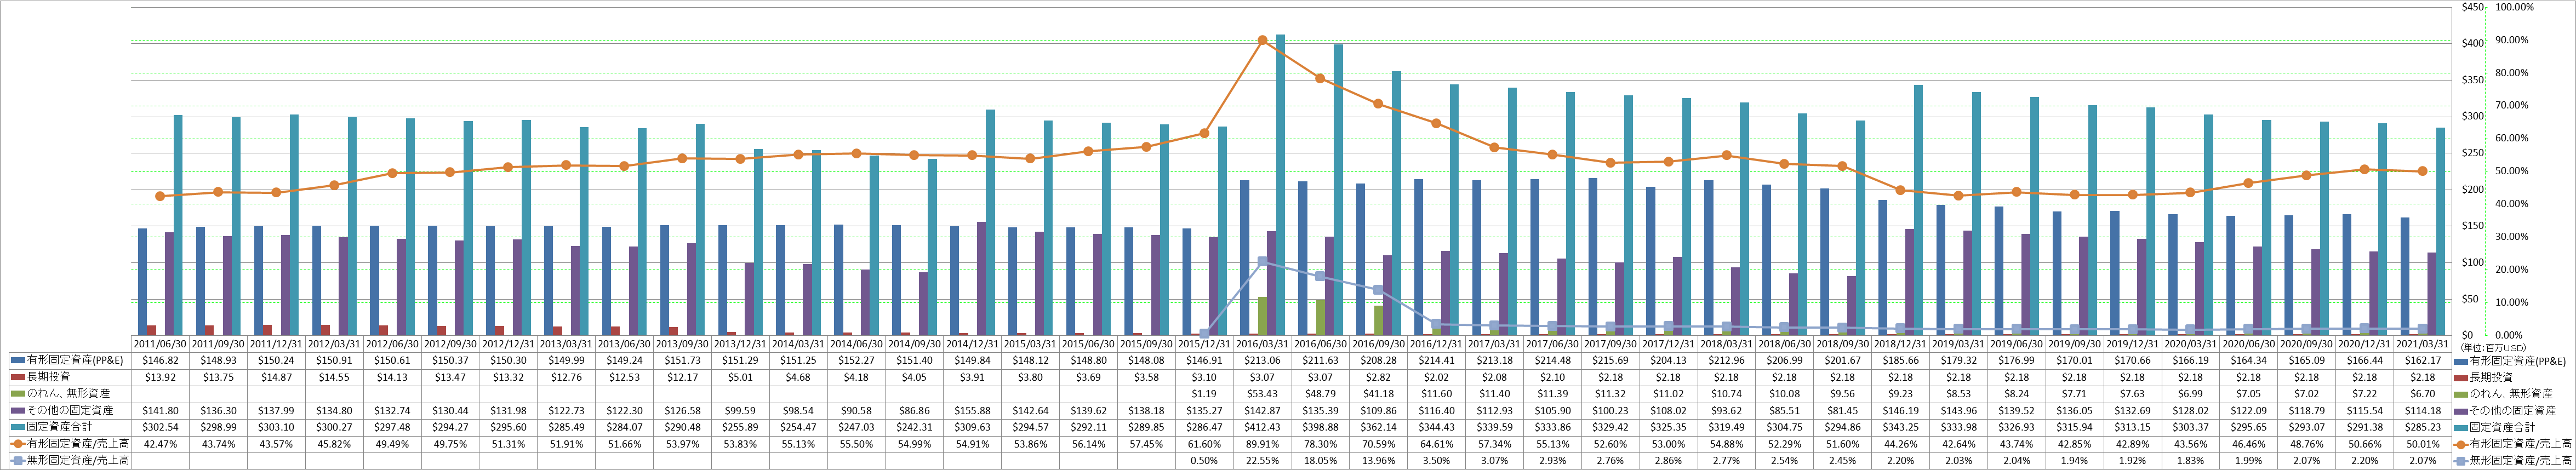Click the 42.47% cell in the first column

160,444
